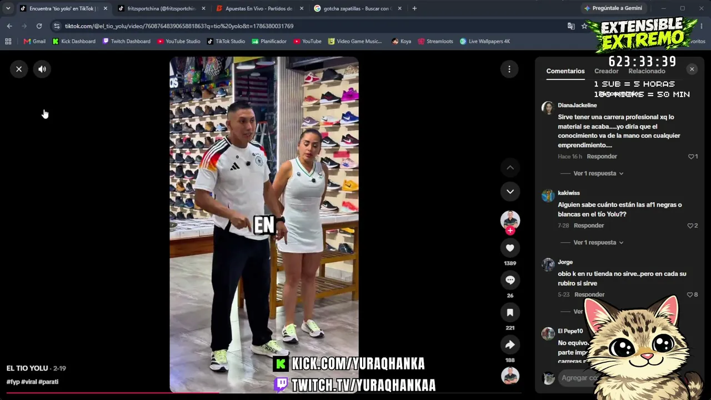Mute the video with the speaker icon

coord(42,69)
